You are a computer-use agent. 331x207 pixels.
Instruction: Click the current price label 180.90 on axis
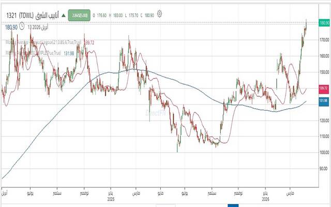tap(324, 23)
